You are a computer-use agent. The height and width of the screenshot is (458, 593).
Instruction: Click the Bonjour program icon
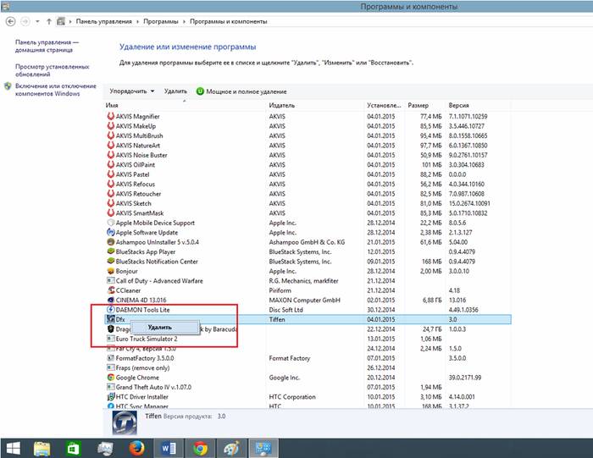[x=110, y=271]
